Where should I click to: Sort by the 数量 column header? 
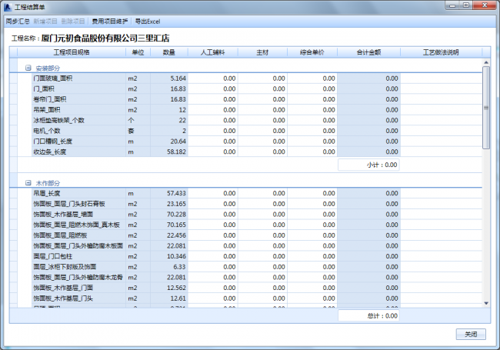(168, 52)
